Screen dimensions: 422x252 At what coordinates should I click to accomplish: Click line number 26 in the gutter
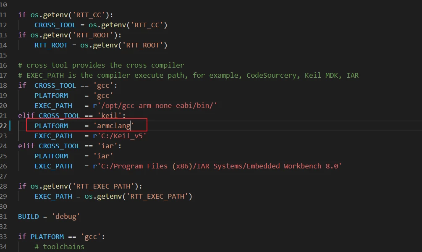pos(3,166)
